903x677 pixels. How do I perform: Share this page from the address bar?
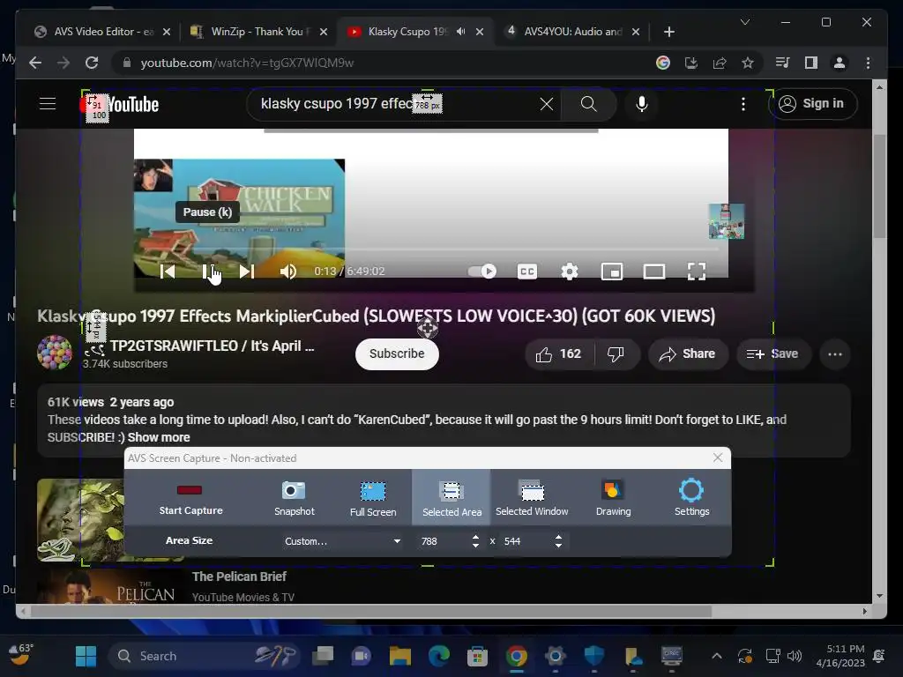720,63
